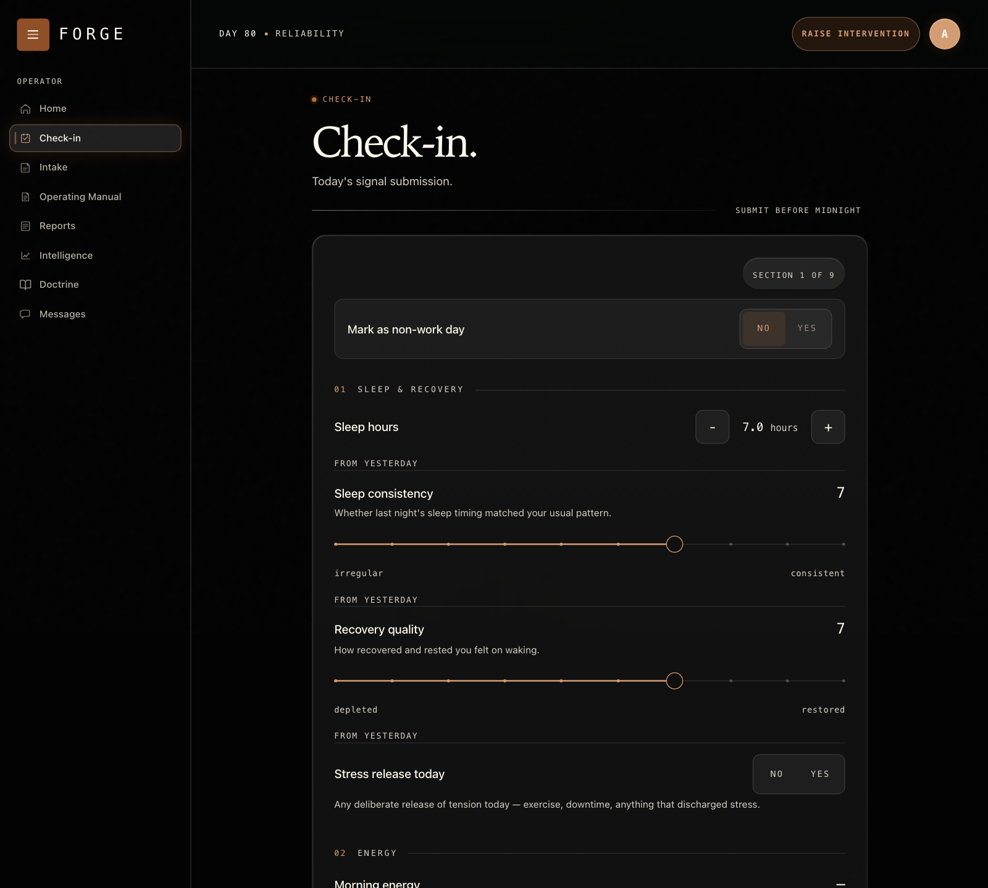Click the Reports sidebar icon
Screen dimensions: 988x888
click(25, 226)
